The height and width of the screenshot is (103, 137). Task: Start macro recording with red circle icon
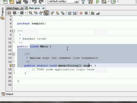(x=81, y=13)
